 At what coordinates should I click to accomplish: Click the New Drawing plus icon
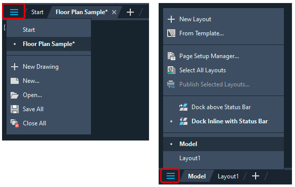tap(15, 67)
